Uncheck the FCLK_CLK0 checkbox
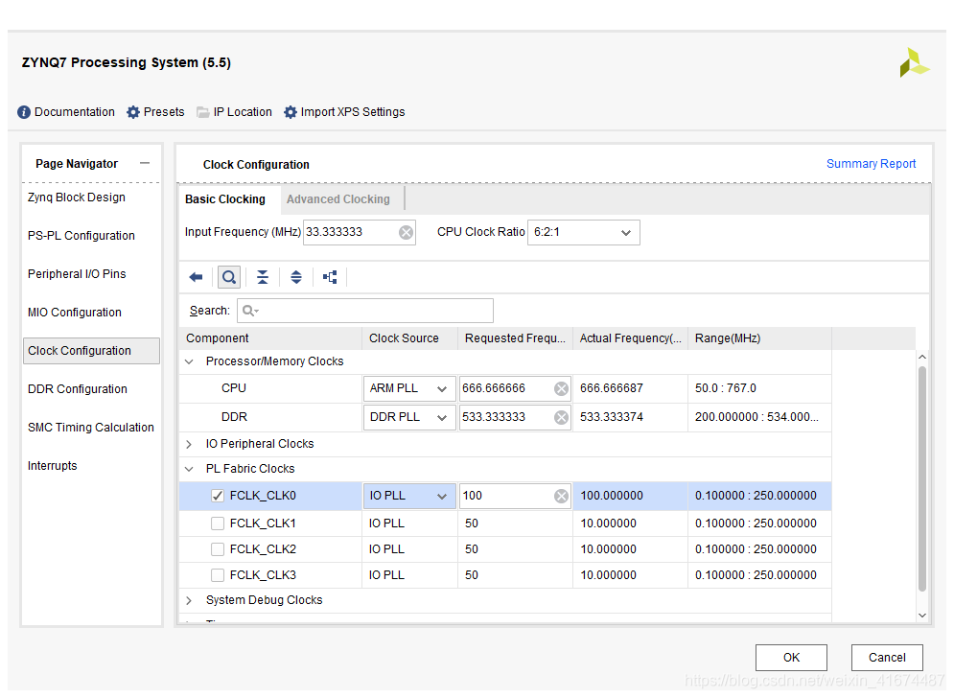 tap(218, 497)
